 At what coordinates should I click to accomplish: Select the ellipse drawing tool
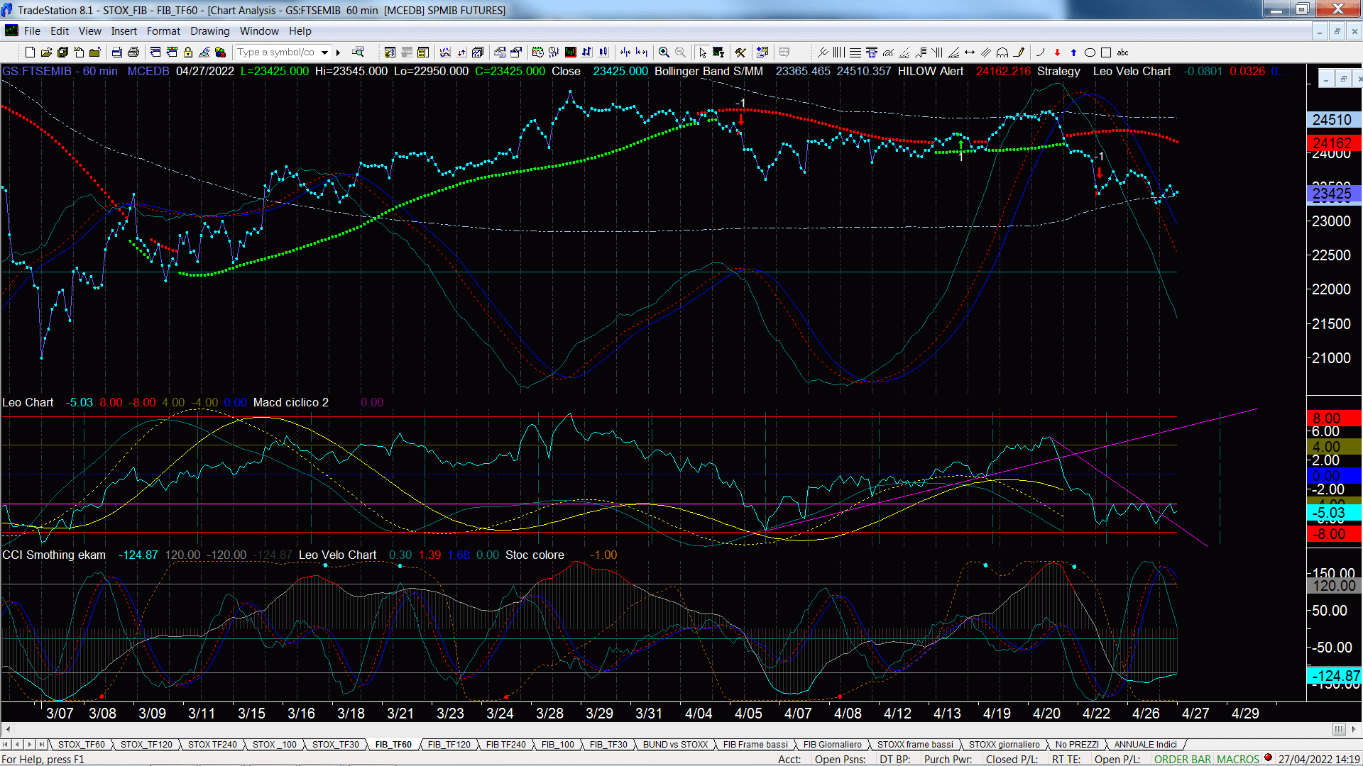(1090, 52)
